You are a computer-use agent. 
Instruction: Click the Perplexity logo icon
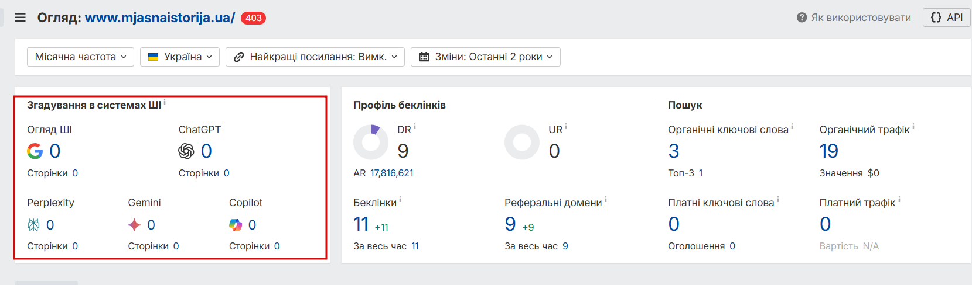click(x=34, y=225)
